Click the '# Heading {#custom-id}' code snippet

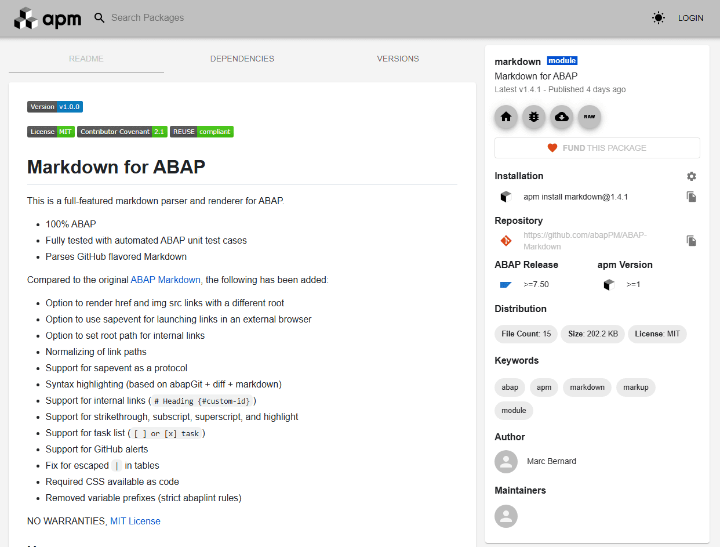click(202, 401)
